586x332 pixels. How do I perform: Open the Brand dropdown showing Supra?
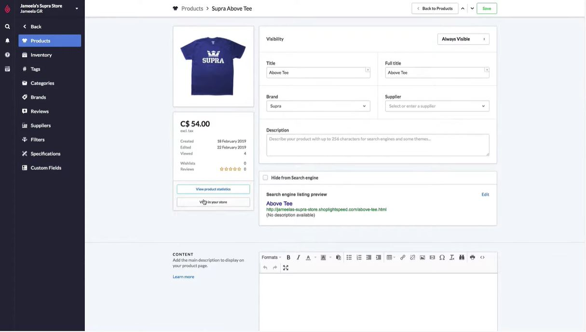(318, 105)
